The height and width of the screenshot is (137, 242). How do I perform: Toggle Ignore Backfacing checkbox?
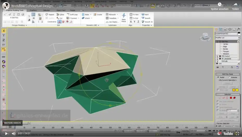coord(218,107)
